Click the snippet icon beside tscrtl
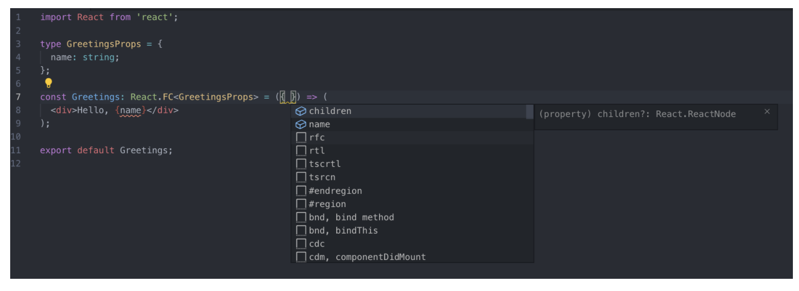The height and width of the screenshot is (291, 799). pos(301,164)
